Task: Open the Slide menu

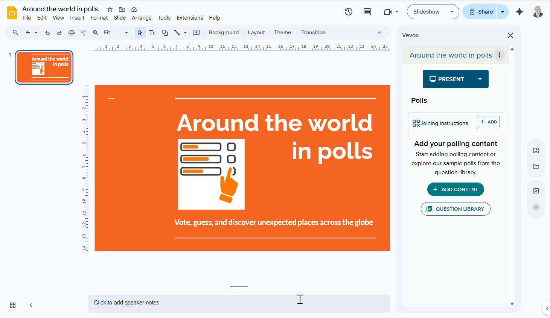Action: point(120,18)
